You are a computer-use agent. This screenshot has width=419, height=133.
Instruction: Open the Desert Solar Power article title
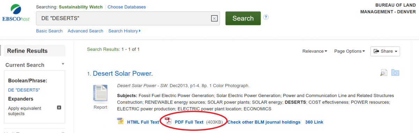123,74
